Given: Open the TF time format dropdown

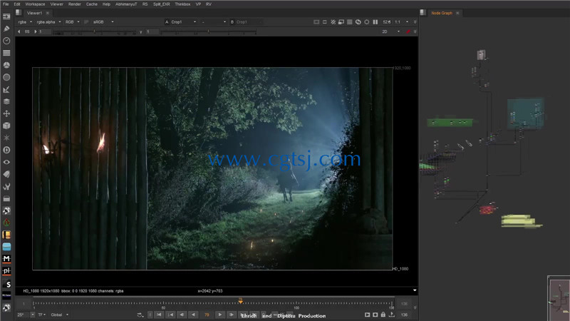Looking at the screenshot, I should [x=42, y=315].
